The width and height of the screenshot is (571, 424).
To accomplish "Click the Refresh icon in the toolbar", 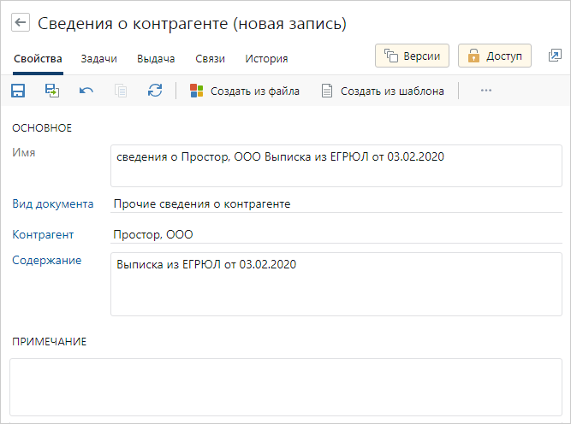I will pos(155,91).
